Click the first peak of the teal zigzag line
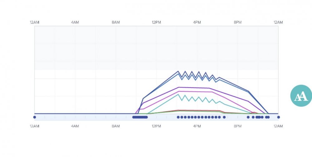Viewport: 312px width, 157px height. coord(178,94)
